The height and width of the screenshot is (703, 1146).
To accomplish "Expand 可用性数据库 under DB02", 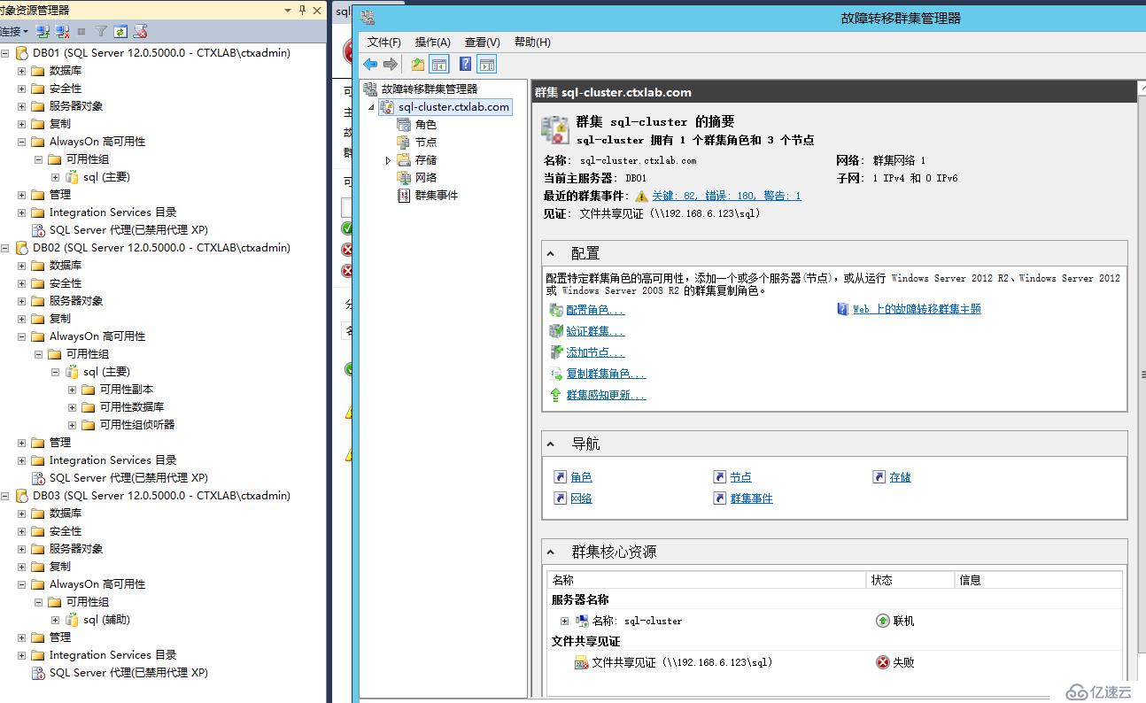I will pyautogui.click(x=73, y=406).
